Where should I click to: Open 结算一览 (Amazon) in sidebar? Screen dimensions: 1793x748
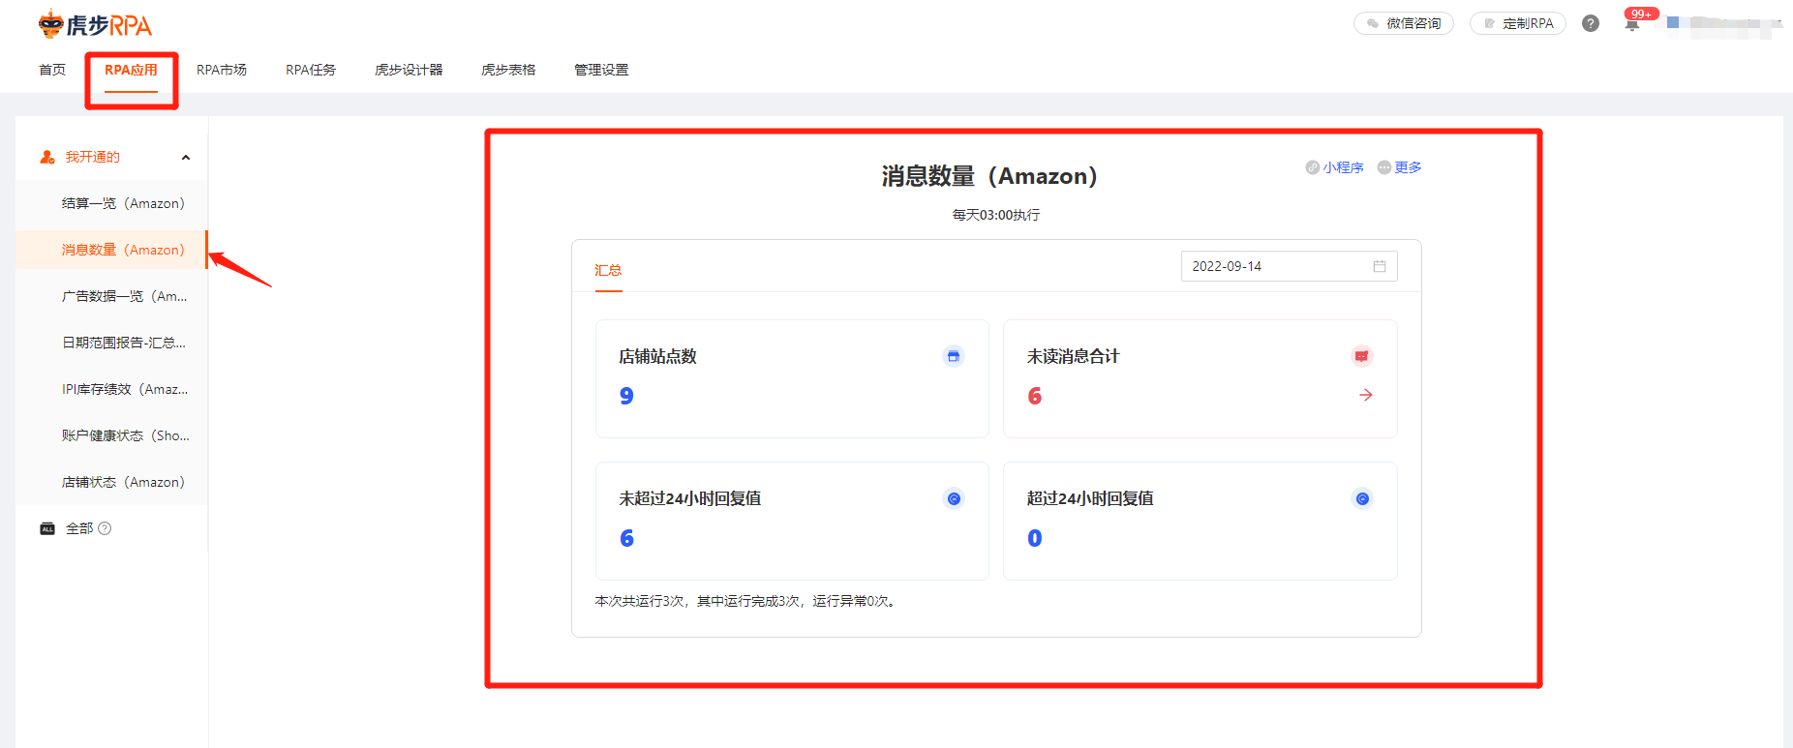(111, 203)
